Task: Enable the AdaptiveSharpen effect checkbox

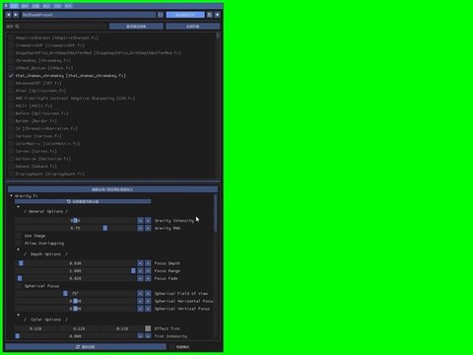Action: pyautogui.click(x=11, y=37)
